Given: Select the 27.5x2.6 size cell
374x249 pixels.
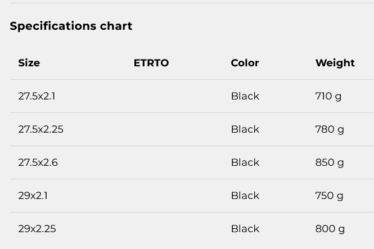Looking at the screenshot, I should [x=38, y=162].
